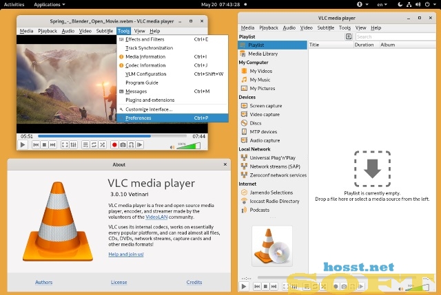Open Zeroconf network services entry
Image resolution: width=441 pixels, height=295 pixels.
[x=273, y=175]
